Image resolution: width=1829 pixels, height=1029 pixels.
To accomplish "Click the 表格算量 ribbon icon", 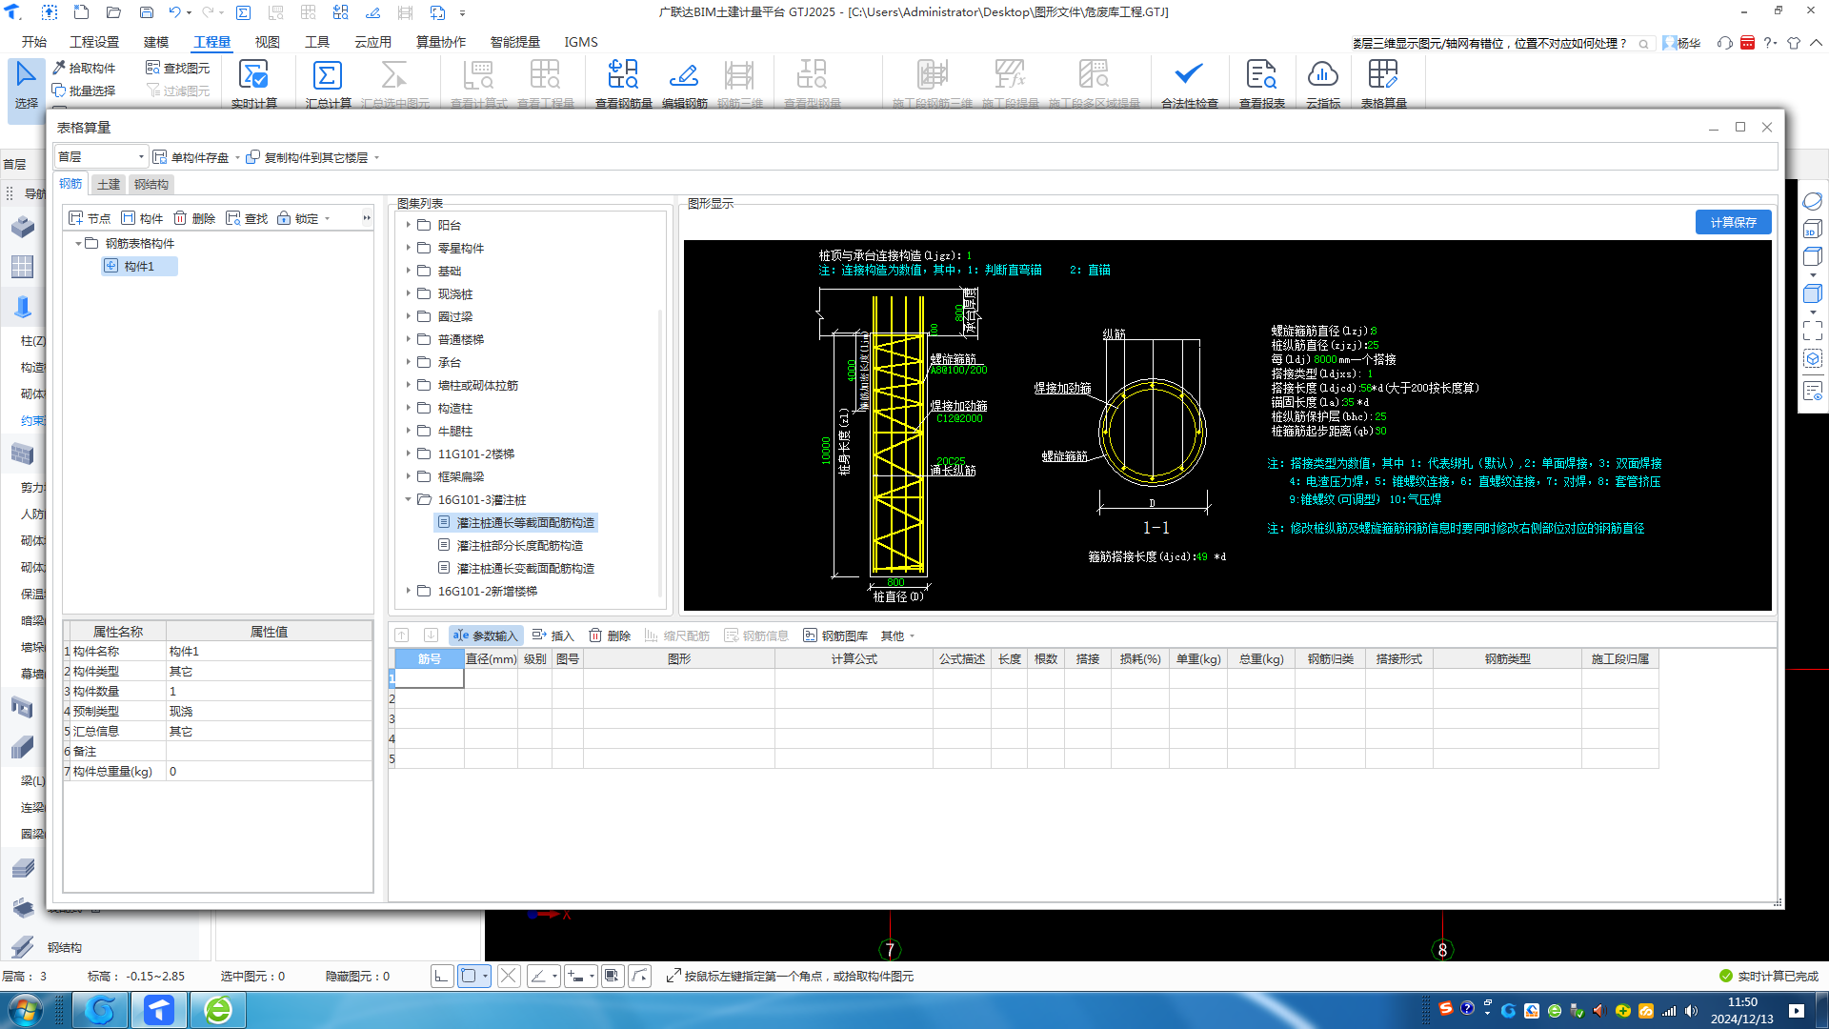I will [1383, 75].
